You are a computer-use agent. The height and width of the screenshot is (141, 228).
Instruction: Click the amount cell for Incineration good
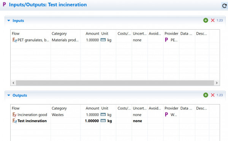click(x=92, y=115)
